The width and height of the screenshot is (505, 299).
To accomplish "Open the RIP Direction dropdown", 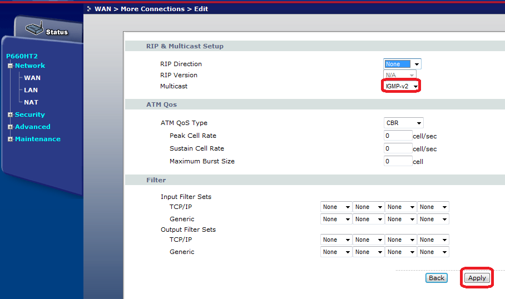I will tap(402, 64).
